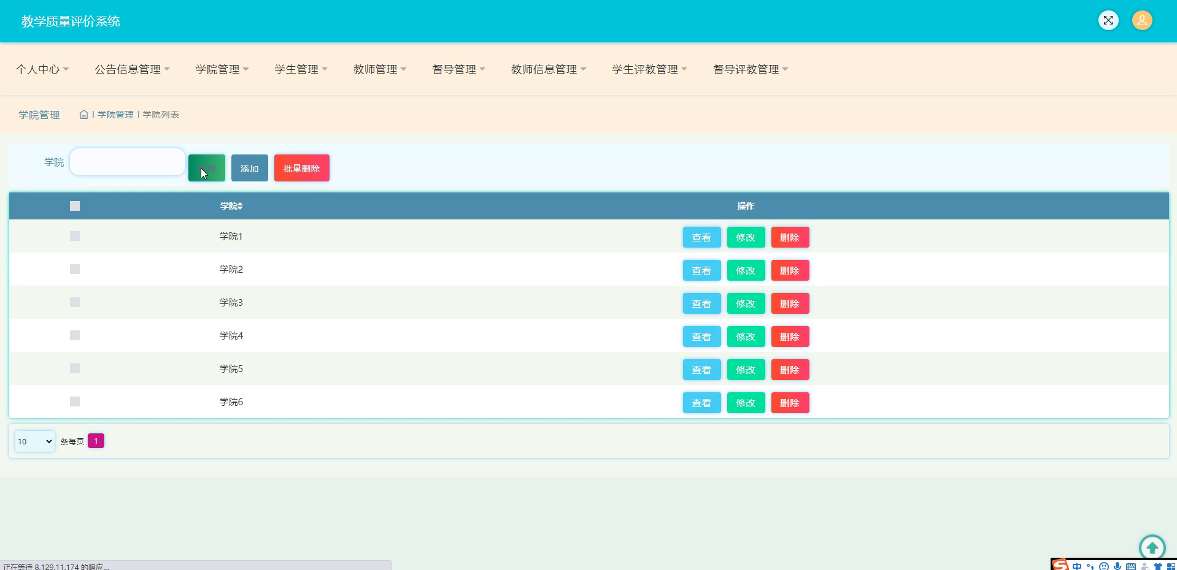Screen dimensions: 1177x570
Task: Click the 教学质量评价系统 title
Action: pos(71,21)
